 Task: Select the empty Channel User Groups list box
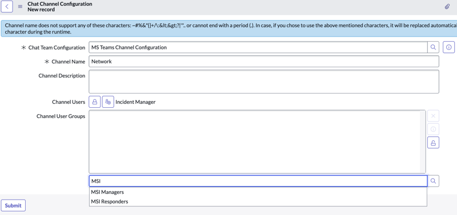pos(257,141)
